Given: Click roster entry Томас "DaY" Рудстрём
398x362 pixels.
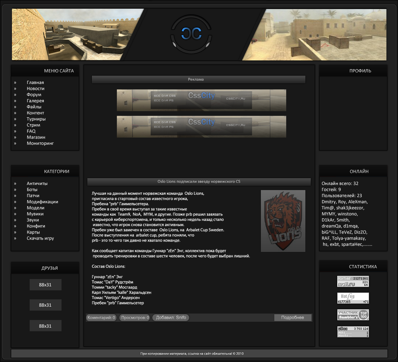Looking at the screenshot, I should (x=112, y=282).
